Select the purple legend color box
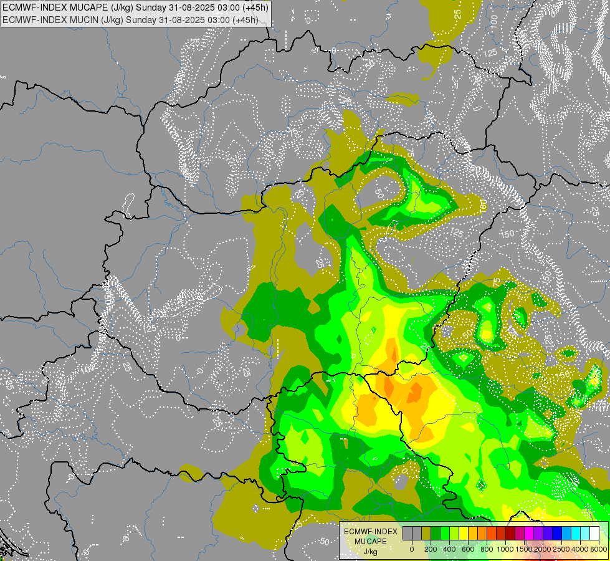Screen dimensions: 610x561 tap(539, 534)
